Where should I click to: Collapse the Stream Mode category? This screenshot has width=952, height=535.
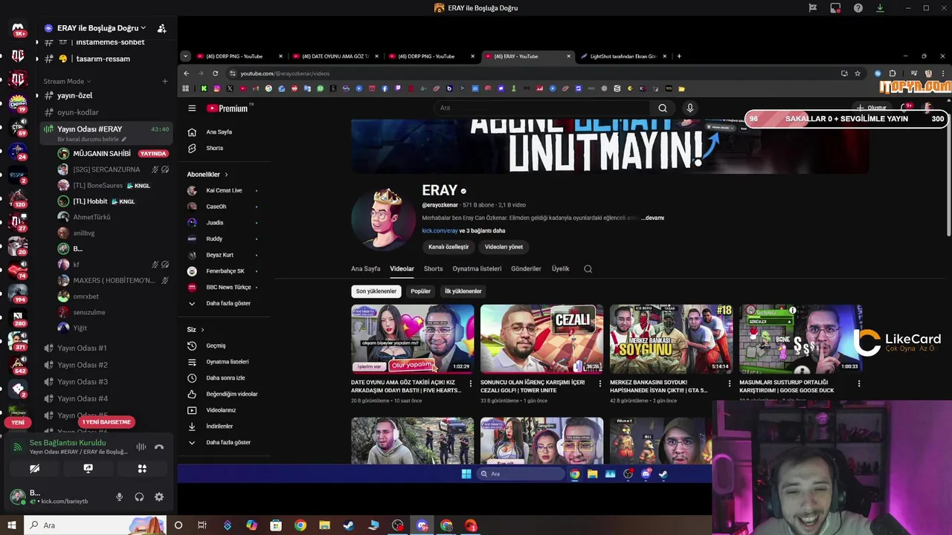pyautogui.click(x=67, y=81)
